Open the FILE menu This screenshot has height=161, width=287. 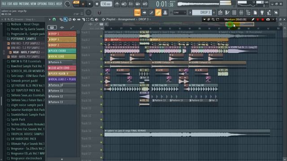[x=4, y=4]
